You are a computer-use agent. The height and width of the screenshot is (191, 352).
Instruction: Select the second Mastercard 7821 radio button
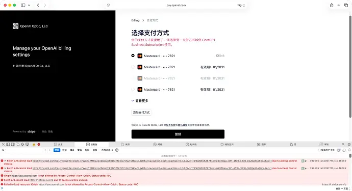tap(133, 67)
